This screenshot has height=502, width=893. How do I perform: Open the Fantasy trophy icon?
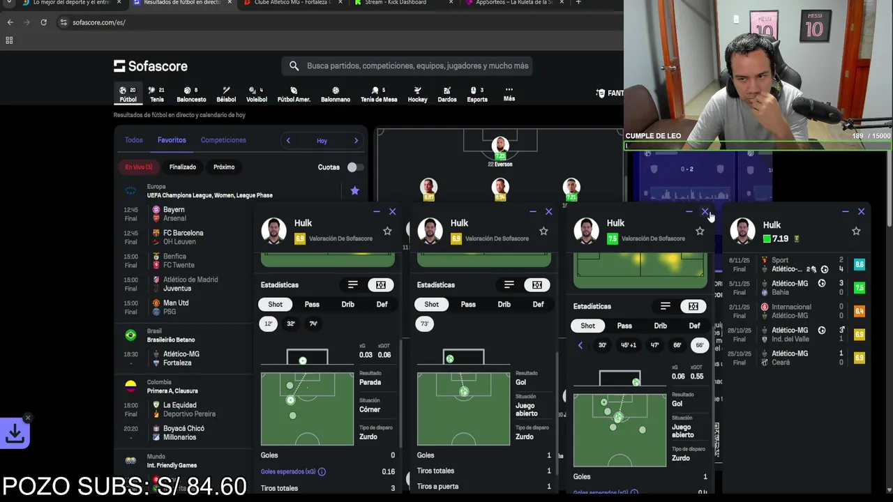pyautogui.click(x=601, y=93)
